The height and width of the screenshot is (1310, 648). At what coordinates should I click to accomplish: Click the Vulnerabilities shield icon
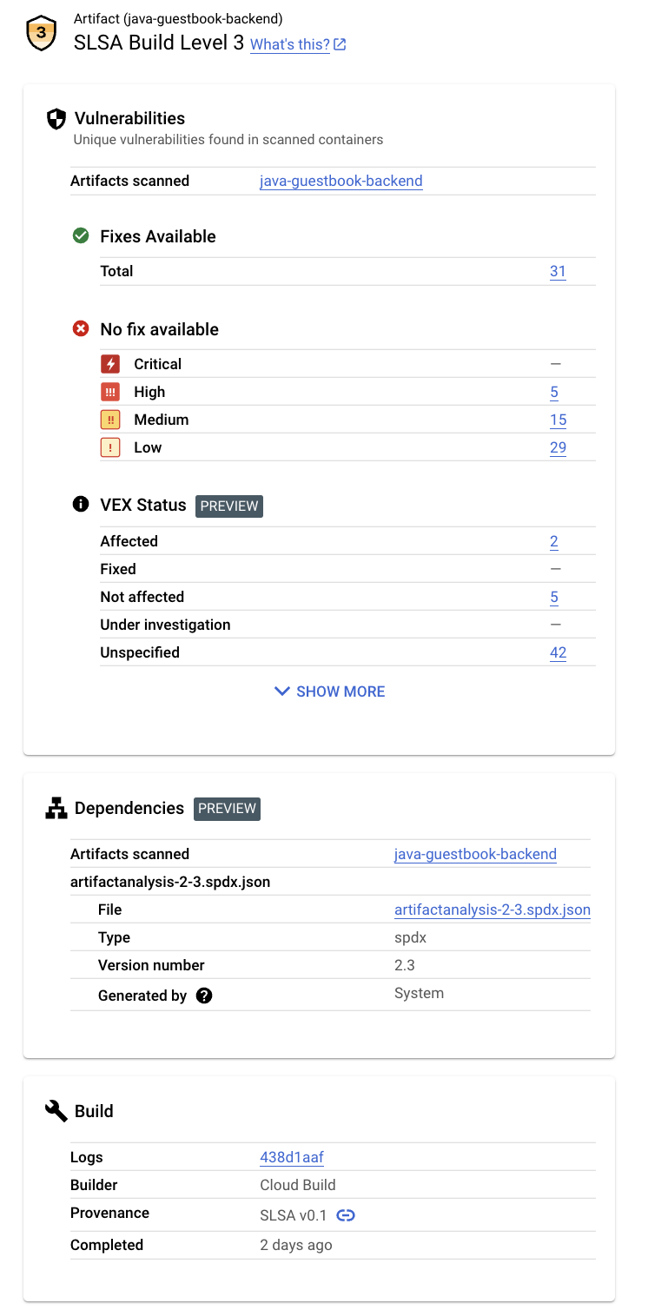click(x=56, y=119)
